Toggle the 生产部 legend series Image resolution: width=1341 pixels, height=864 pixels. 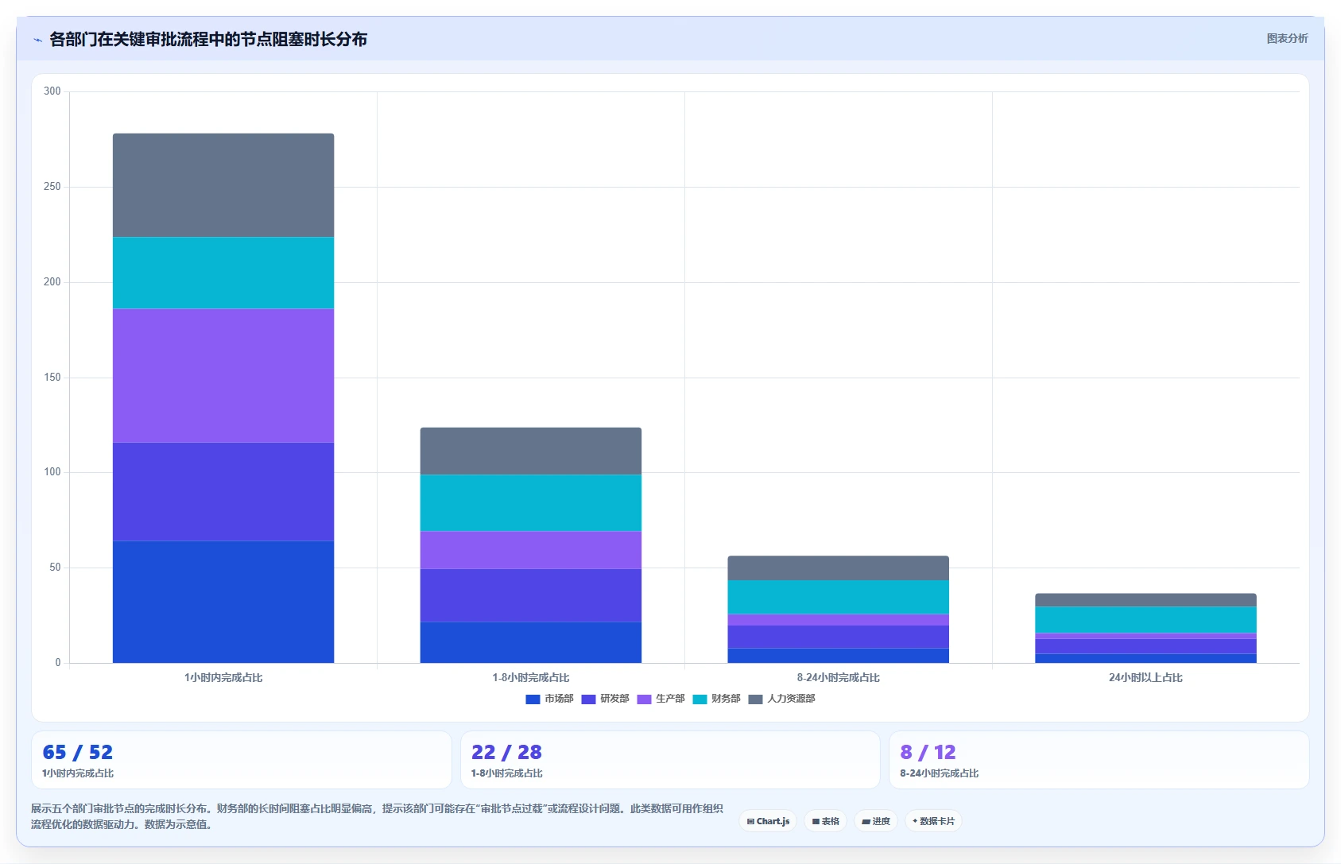pyautogui.click(x=661, y=699)
